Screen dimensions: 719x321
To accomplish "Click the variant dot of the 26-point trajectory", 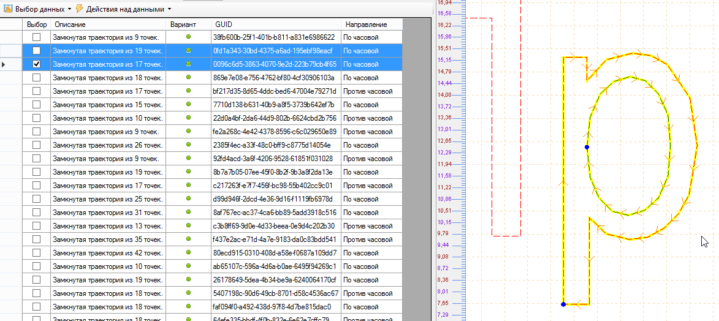I will (188, 145).
